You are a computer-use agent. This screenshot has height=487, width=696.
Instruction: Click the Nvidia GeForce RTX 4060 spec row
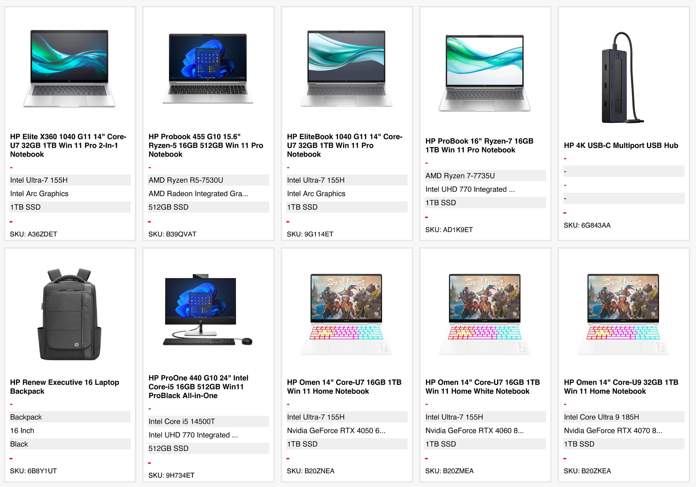click(474, 430)
